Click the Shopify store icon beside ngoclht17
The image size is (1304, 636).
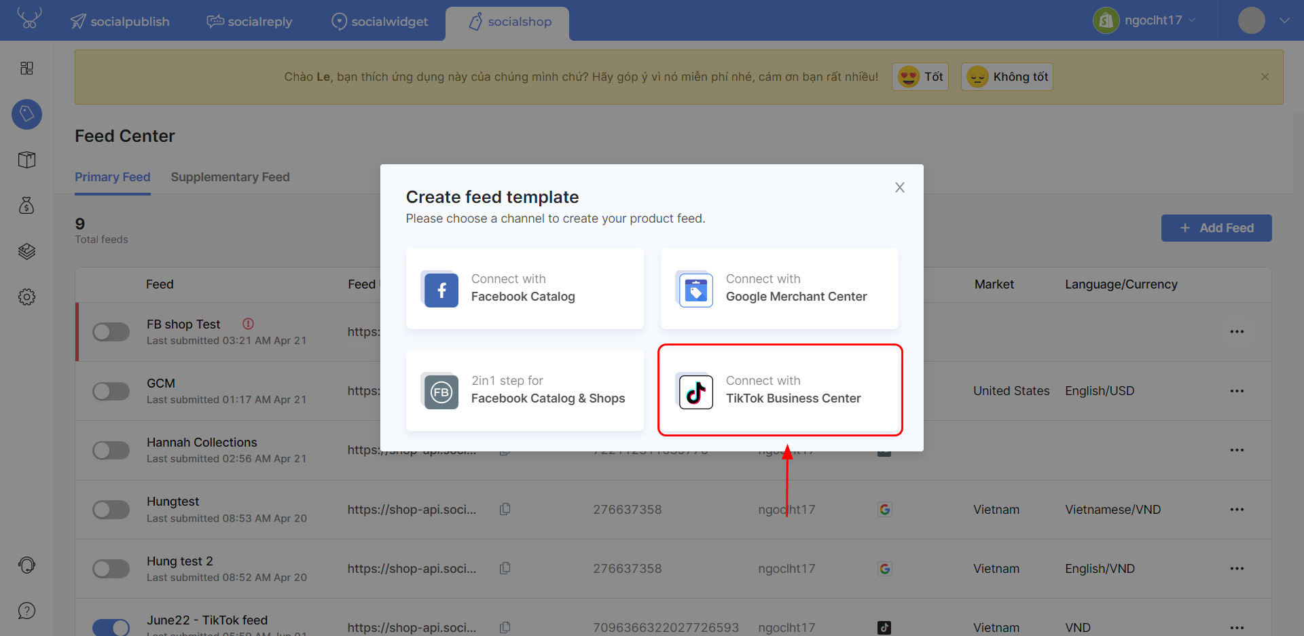point(1106,20)
